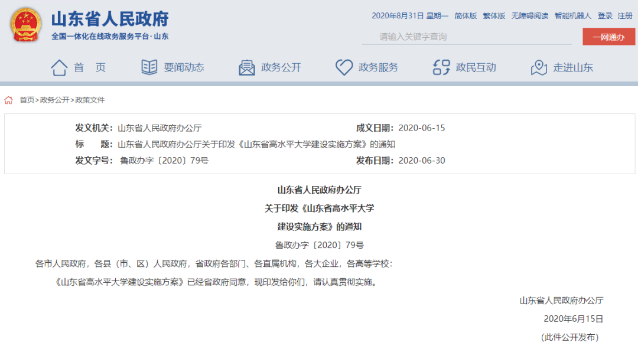
Task: Click the envelope icon for 政务公开
Action: click(246, 67)
